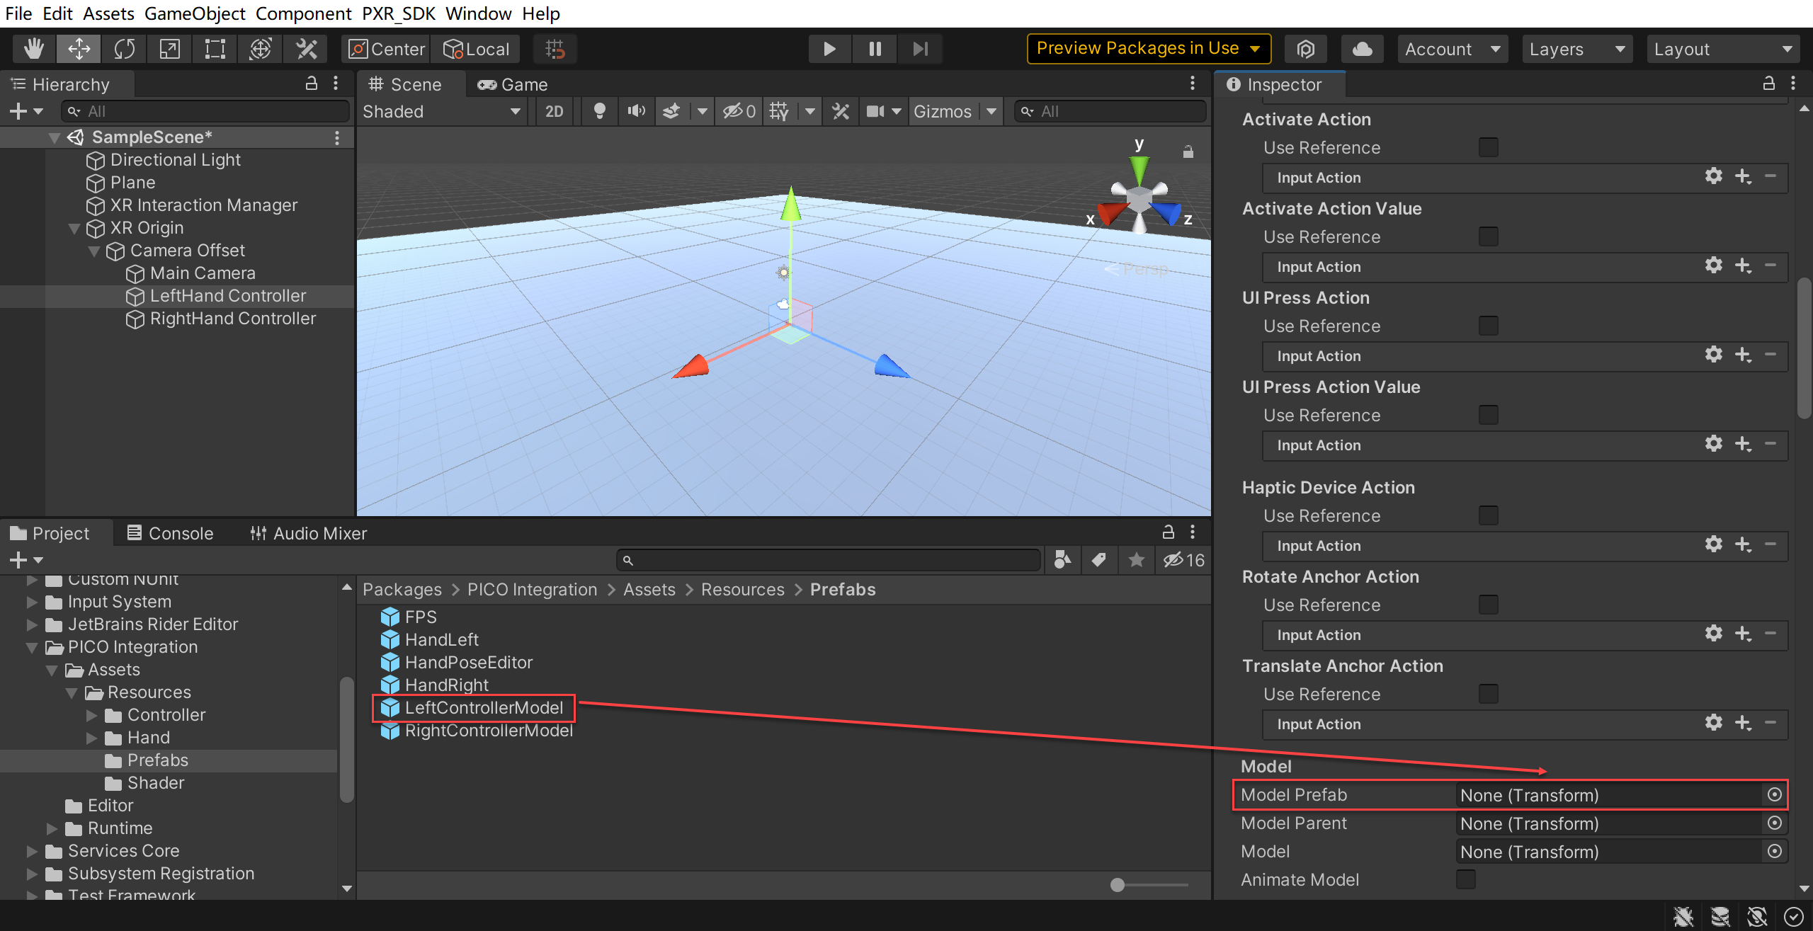The image size is (1813, 931).
Task: Toggle 2D scene view mode
Action: (x=554, y=111)
